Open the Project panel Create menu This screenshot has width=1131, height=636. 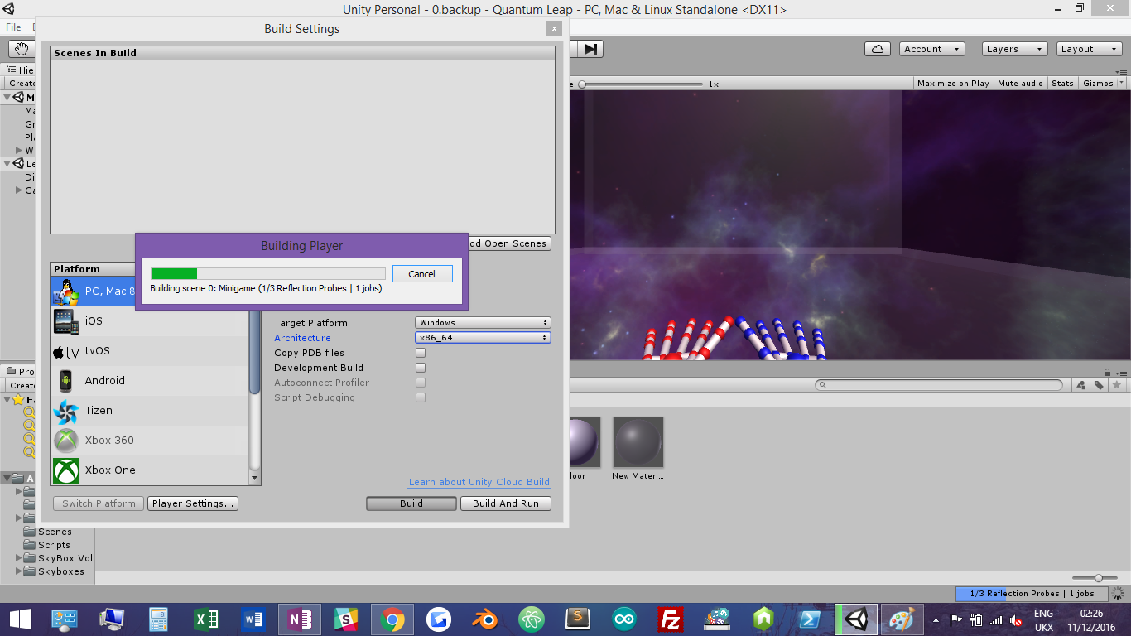pos(22,385)
